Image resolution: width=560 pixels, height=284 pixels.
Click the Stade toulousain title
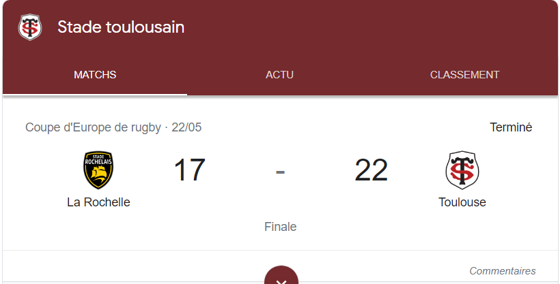point(121,27)
